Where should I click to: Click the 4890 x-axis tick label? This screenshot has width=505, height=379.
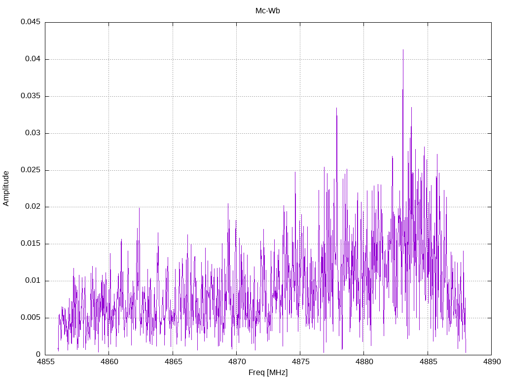pos(491,363)
